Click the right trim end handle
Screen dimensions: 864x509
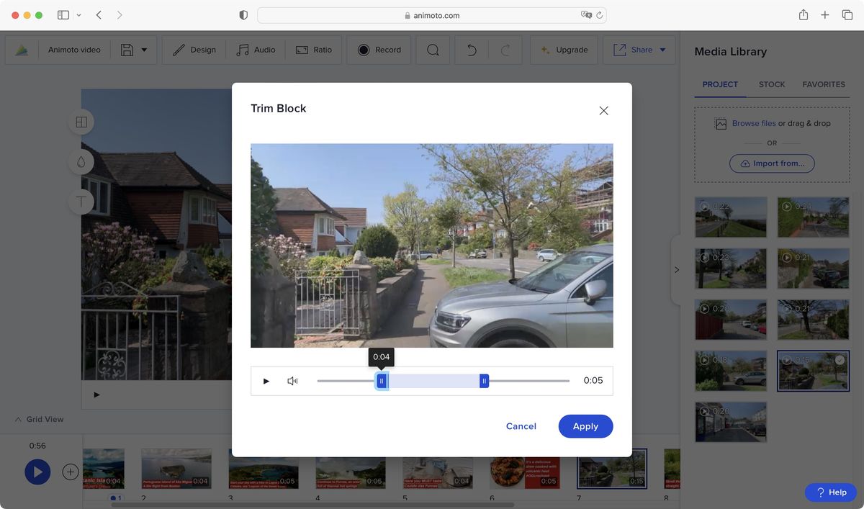(484, 381)
